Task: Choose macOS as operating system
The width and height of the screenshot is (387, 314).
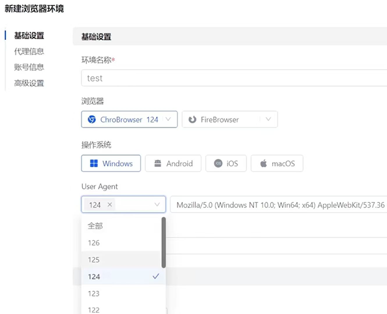Action: point(277,163)
